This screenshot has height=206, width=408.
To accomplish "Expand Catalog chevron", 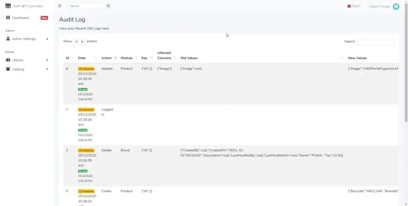I will [47, 69].
